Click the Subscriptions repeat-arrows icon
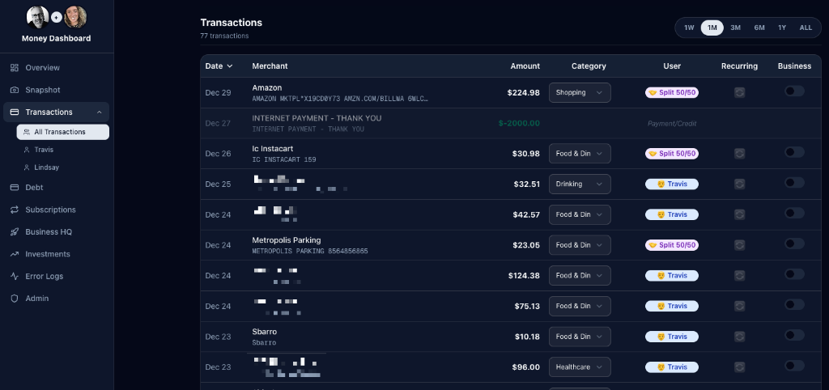The height and width of the screenshot is (390, 829). coord(15,210)
